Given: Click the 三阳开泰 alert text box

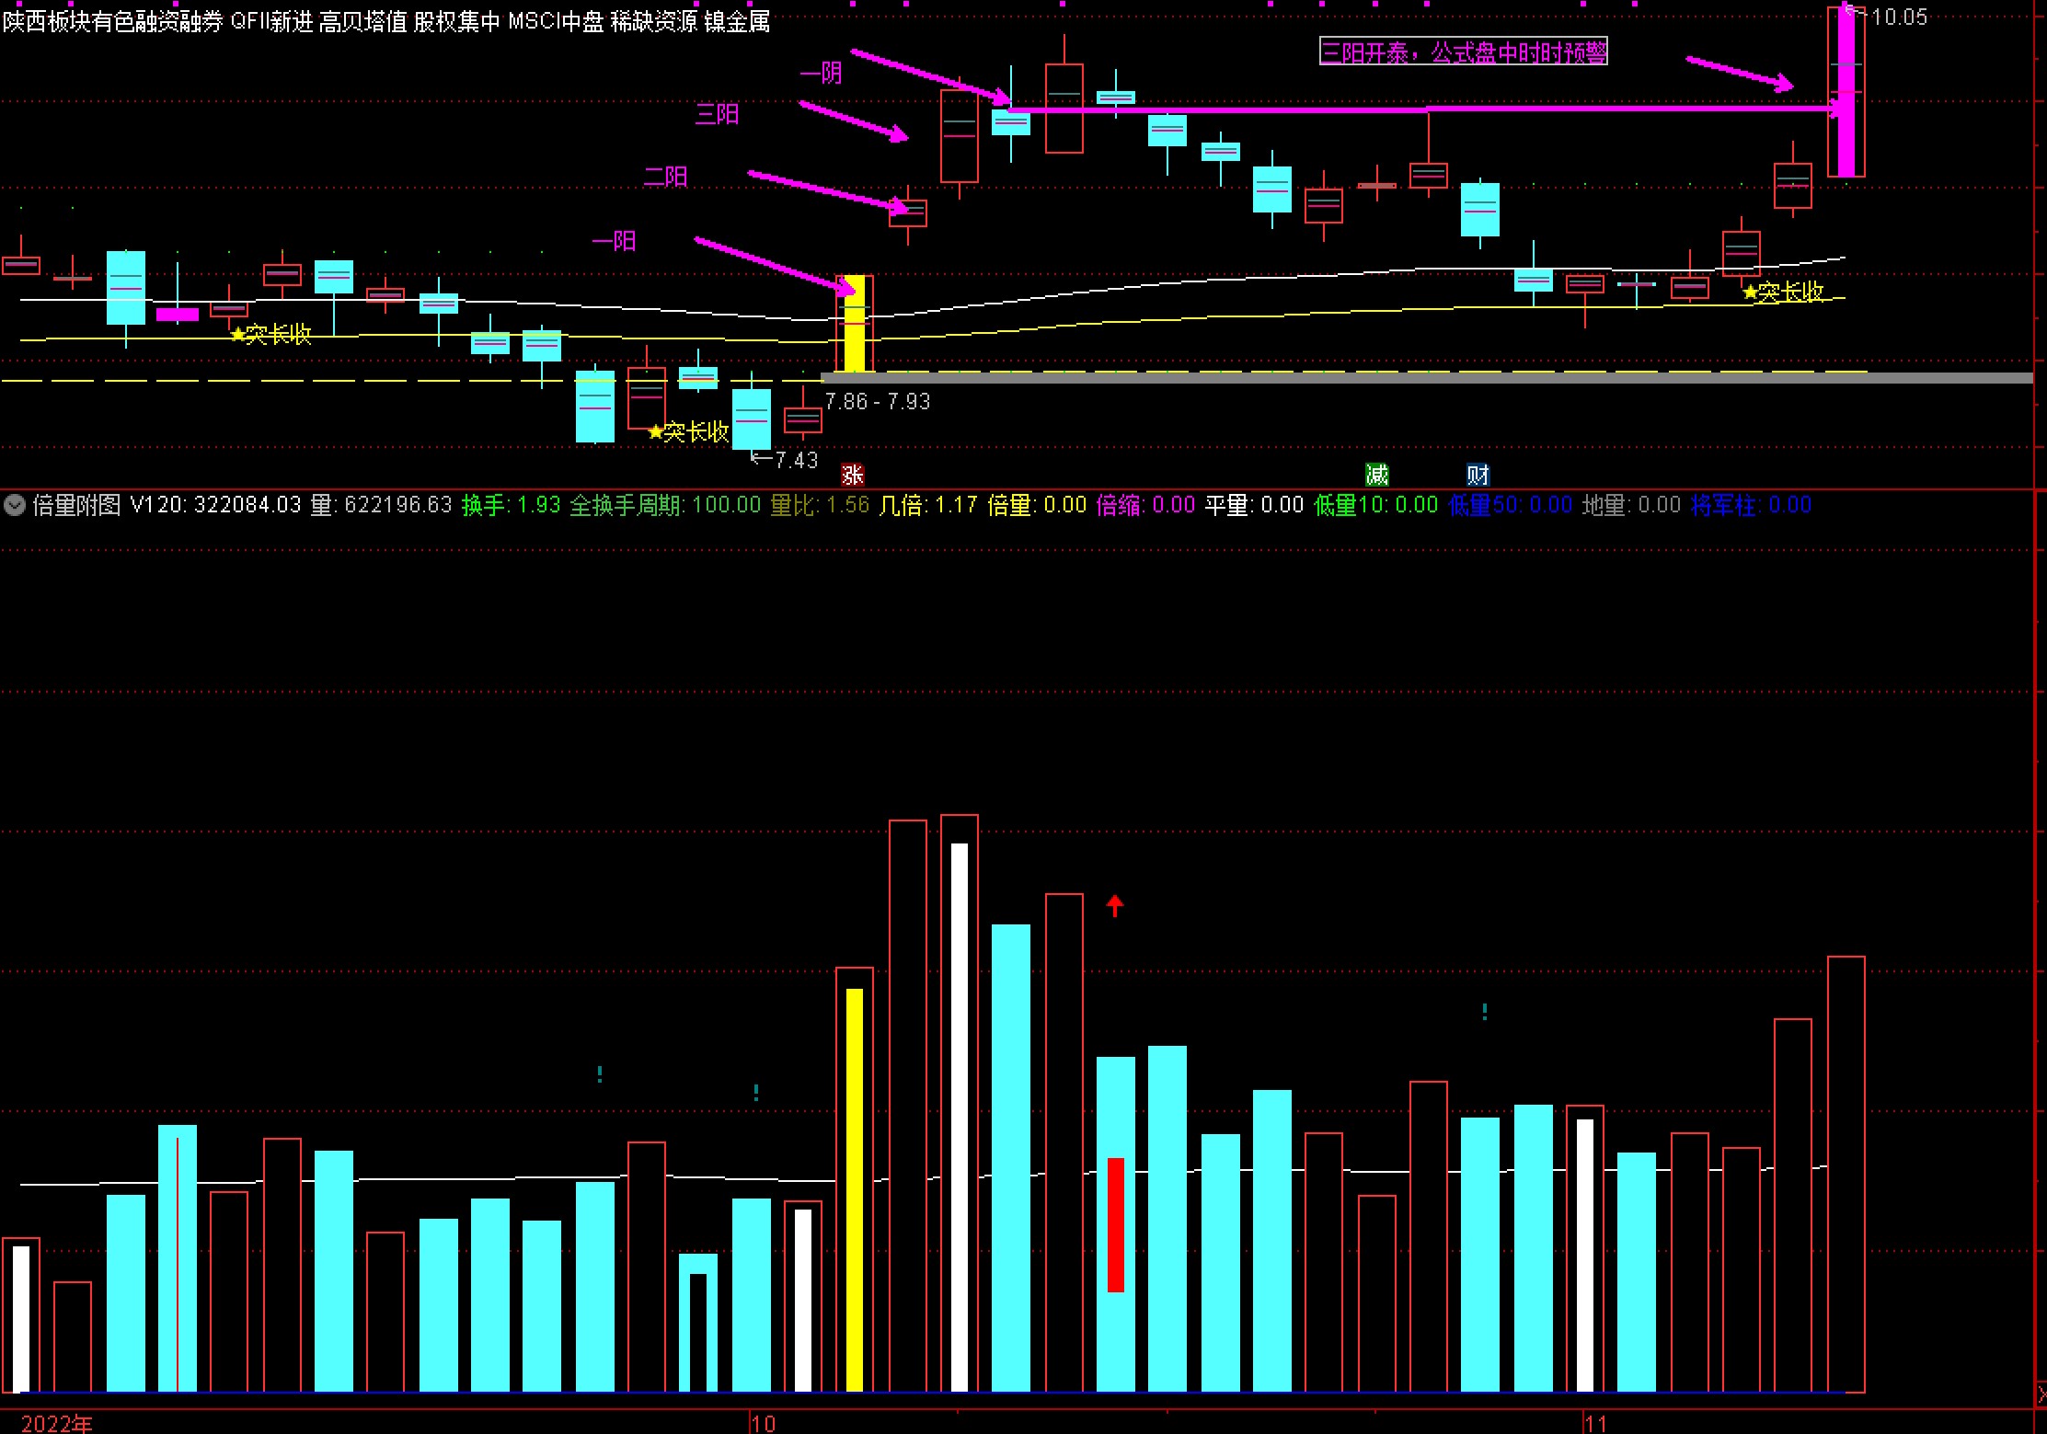Looking at the screenshot, I should pos(1463,52).
